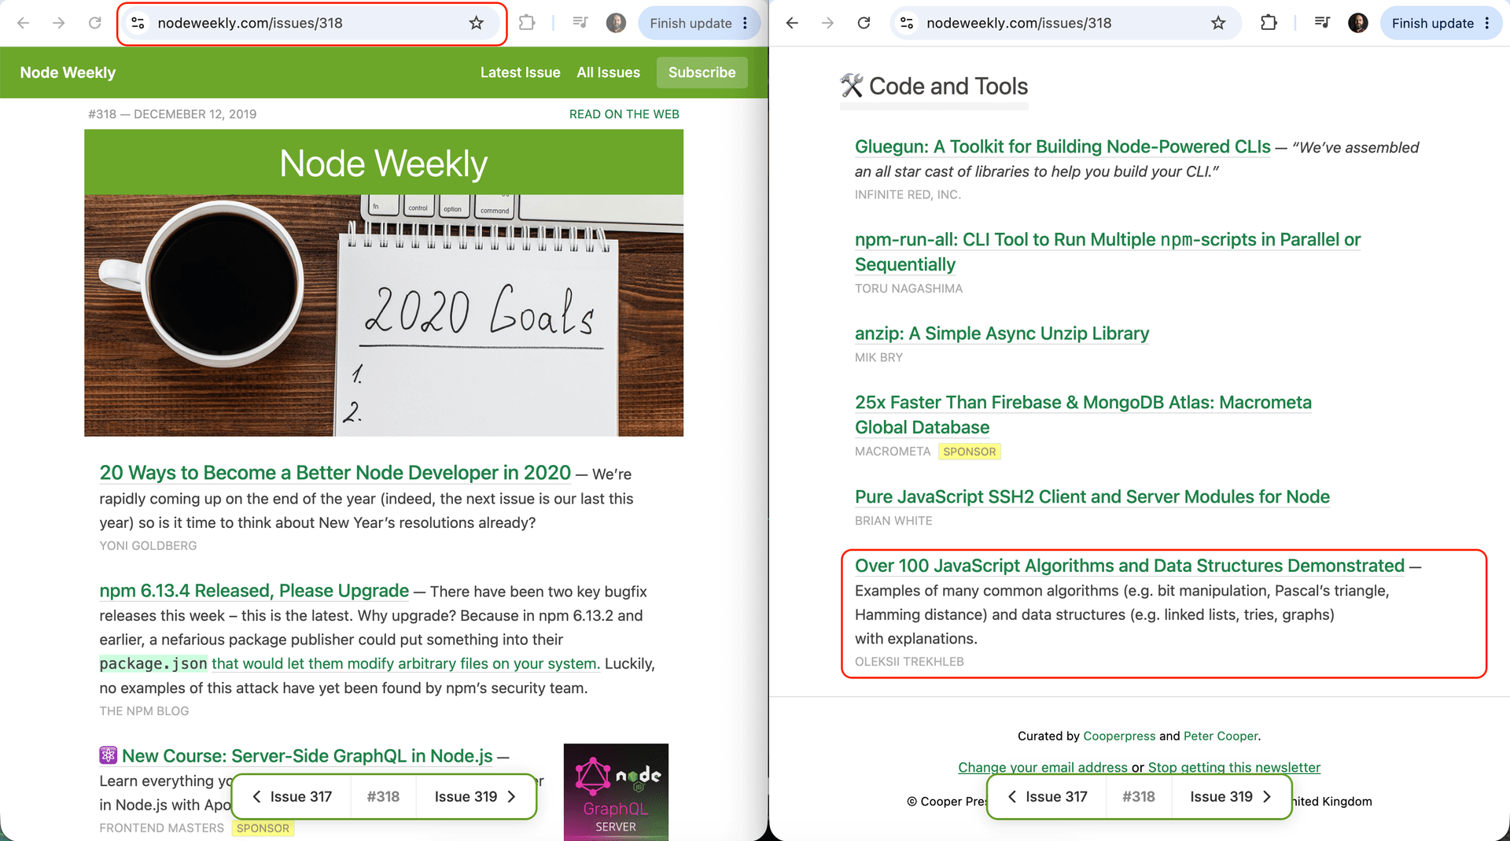Viewport: 1510px width, 841px height.
Task: Open 'Over 100 JavaScript Algorithms and Data Structures' link
Action: click(1129, 566)
